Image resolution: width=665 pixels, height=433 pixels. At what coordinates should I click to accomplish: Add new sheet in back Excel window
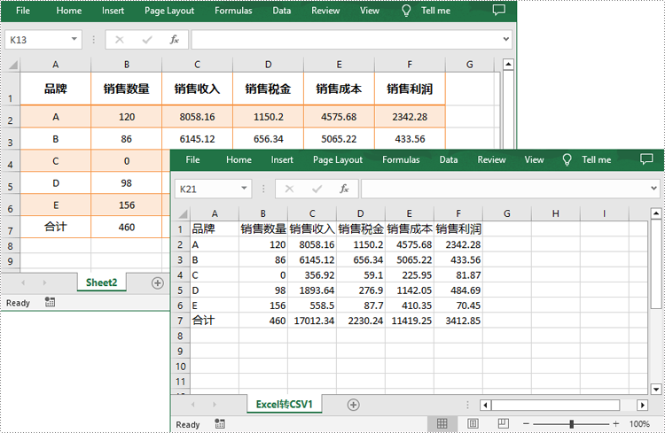tap(158, 283)
